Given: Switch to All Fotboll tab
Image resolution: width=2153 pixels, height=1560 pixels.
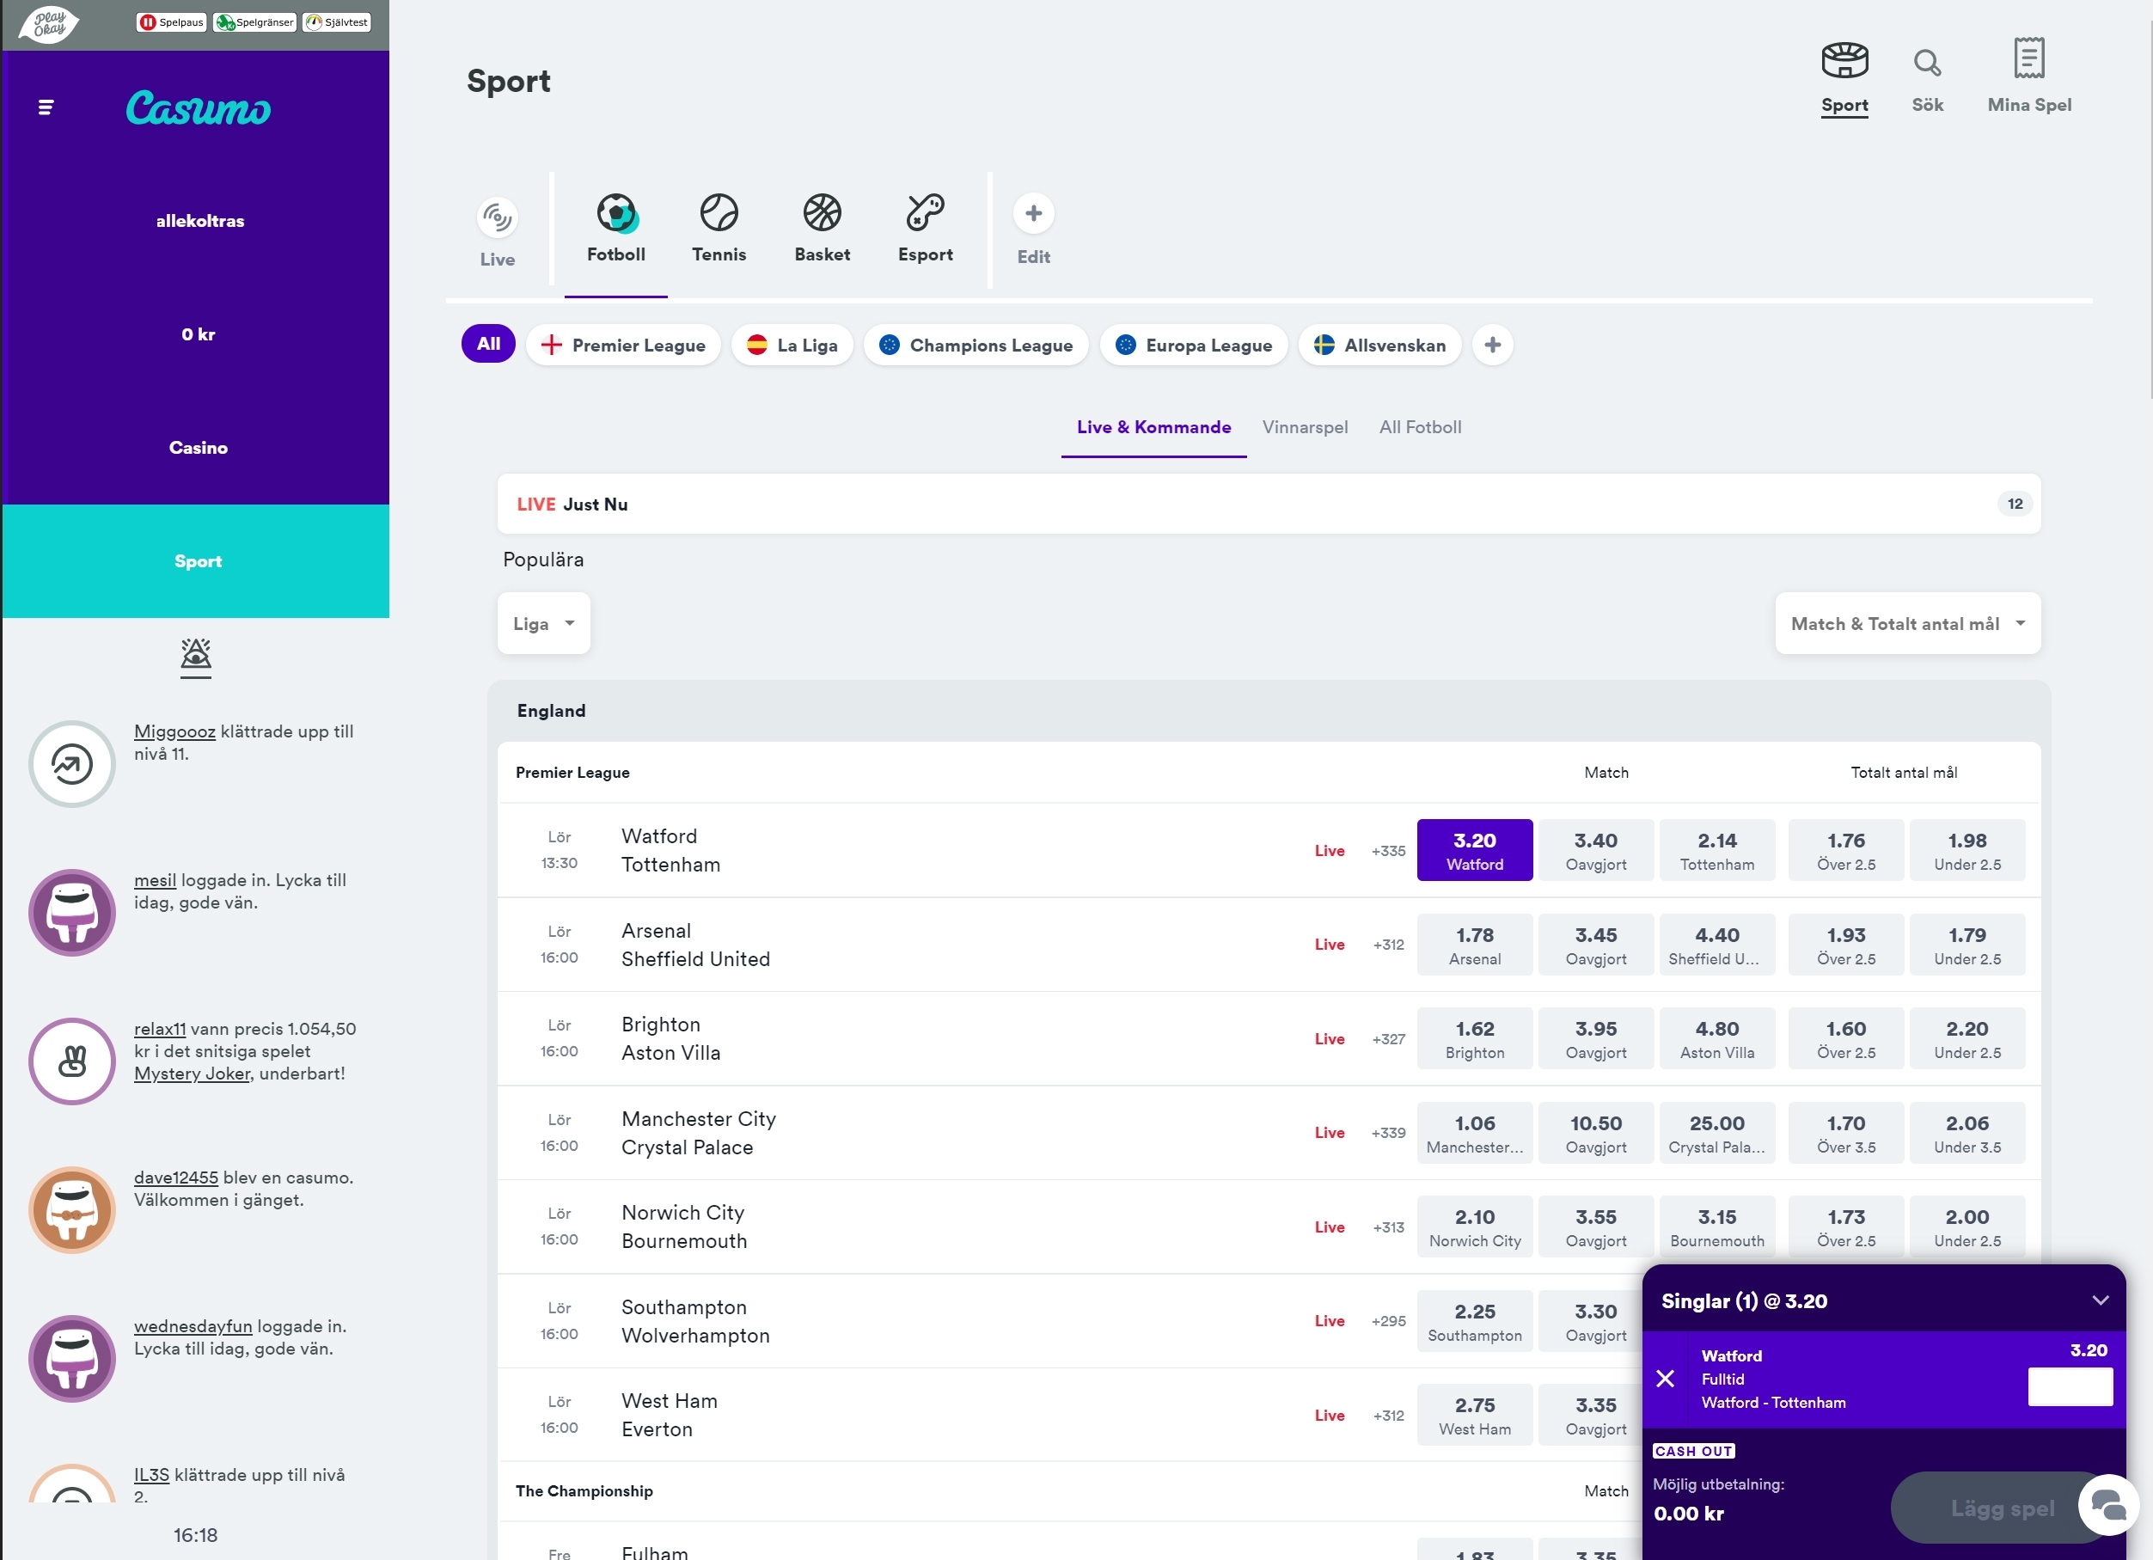Looking at the screenshot, I should click(x=1419, y=427).
